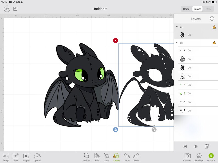Add a Text element

(x=16, y=157)
